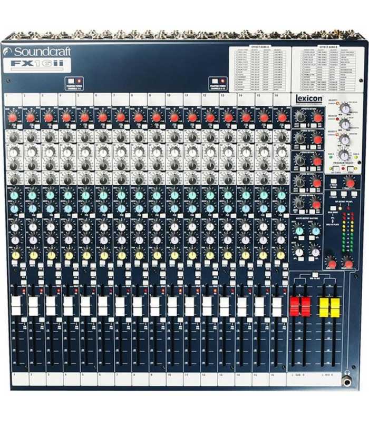Turn the right red headphones level knob
This screenshot has width=369, height=421.
point(348,264)
